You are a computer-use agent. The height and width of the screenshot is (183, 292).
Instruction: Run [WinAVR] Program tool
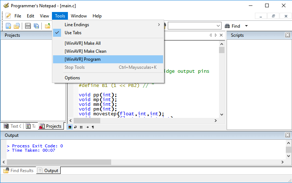click(x=108, y=59)
